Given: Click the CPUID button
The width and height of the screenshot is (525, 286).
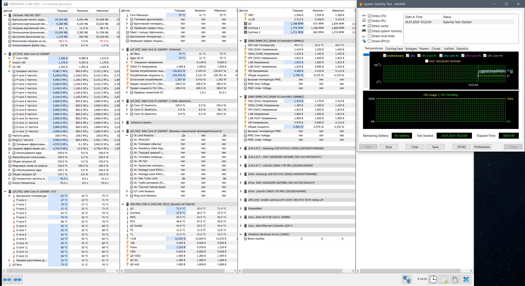Looking at the screenshot, I should [461, 147].
